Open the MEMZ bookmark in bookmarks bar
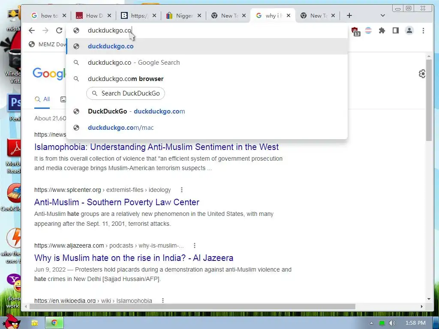 point(48,44)
